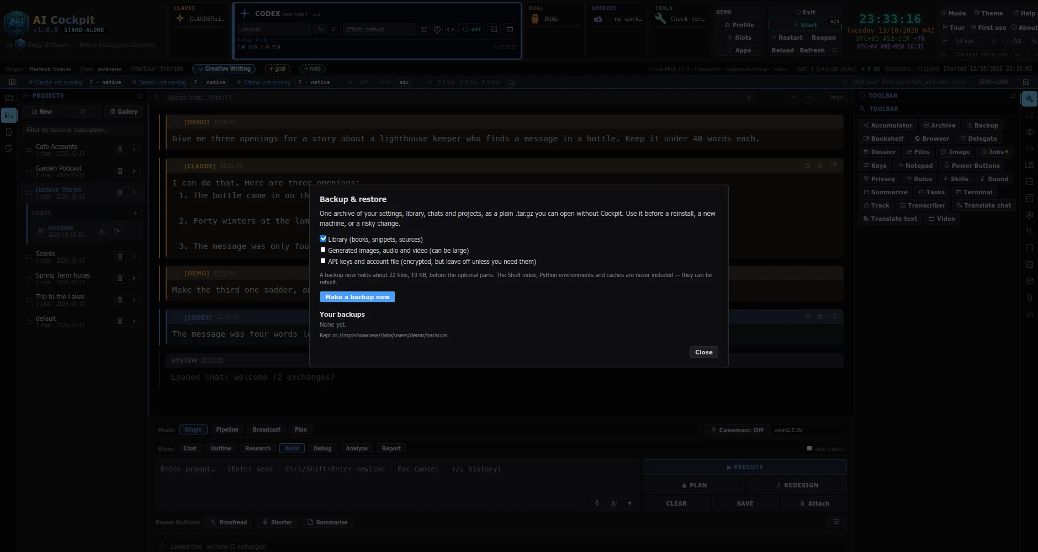Image resolution: width=1038 pixels, height=552 pixels.
Task: Click the Make a backup now button
Action: (x=357, y=297)
